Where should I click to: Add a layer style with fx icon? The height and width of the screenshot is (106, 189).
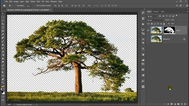[x=168, y=104]
